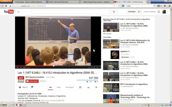
Task: Open the bookmarks menu dropdown
Action: tap(159, 6)
